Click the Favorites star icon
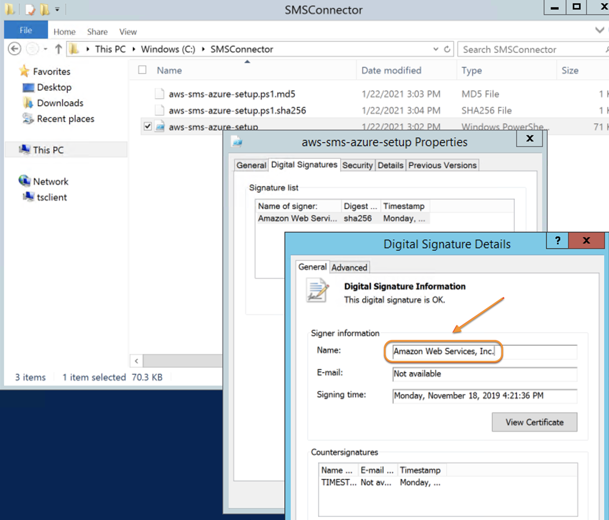The image size is (609, 520). coord(24,71)
